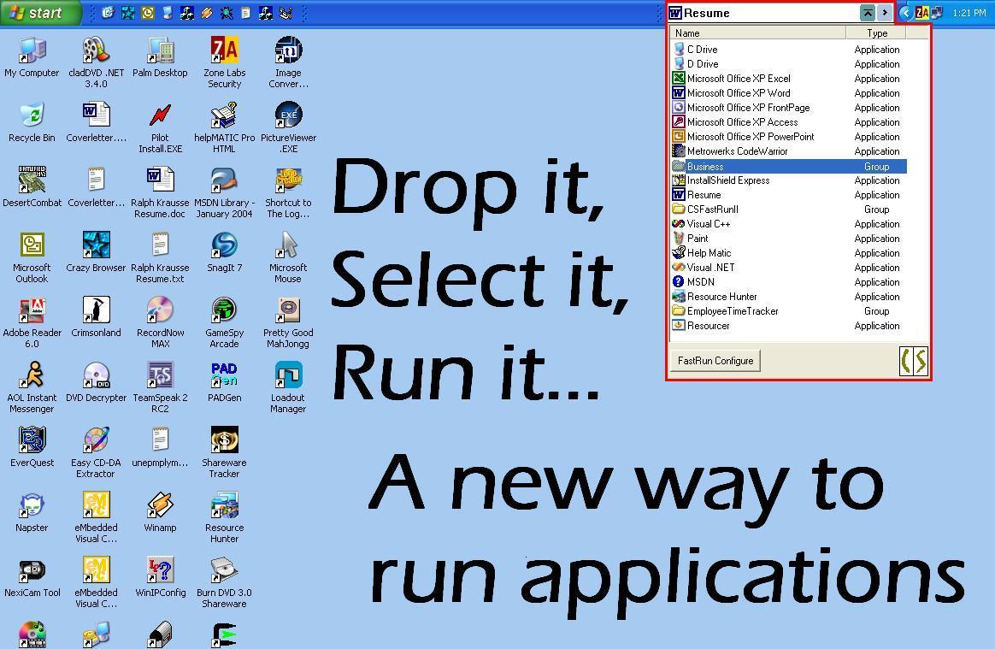Click the Resume title field in FastRun
The image size is (995, 649).
click(763, 13)
